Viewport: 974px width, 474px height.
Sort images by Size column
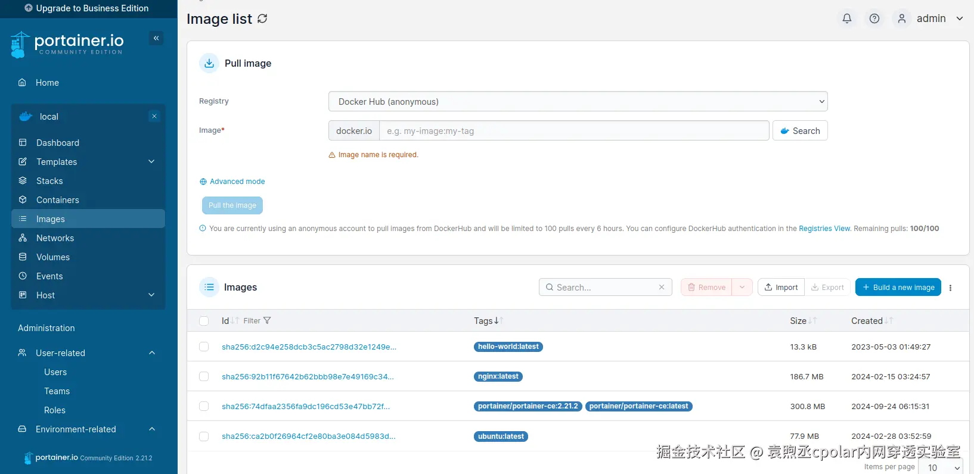[x=803, y=320]
